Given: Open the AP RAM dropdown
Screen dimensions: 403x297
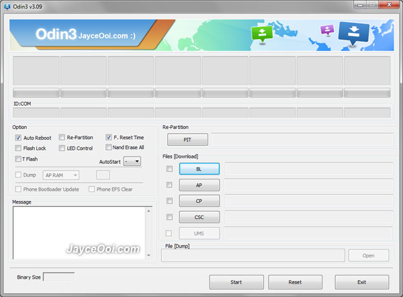Looking at the screenshot, I should coord(61,175).
